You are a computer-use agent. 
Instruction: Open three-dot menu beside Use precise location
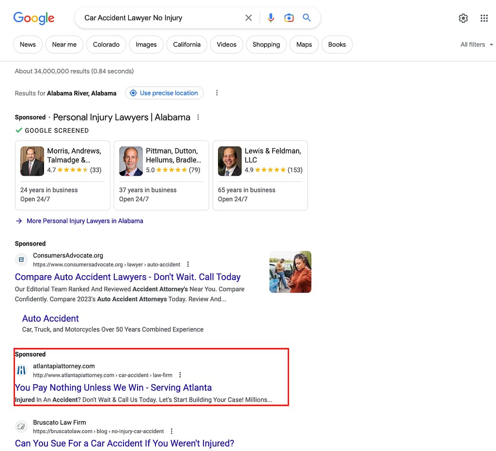click(217, 93)
